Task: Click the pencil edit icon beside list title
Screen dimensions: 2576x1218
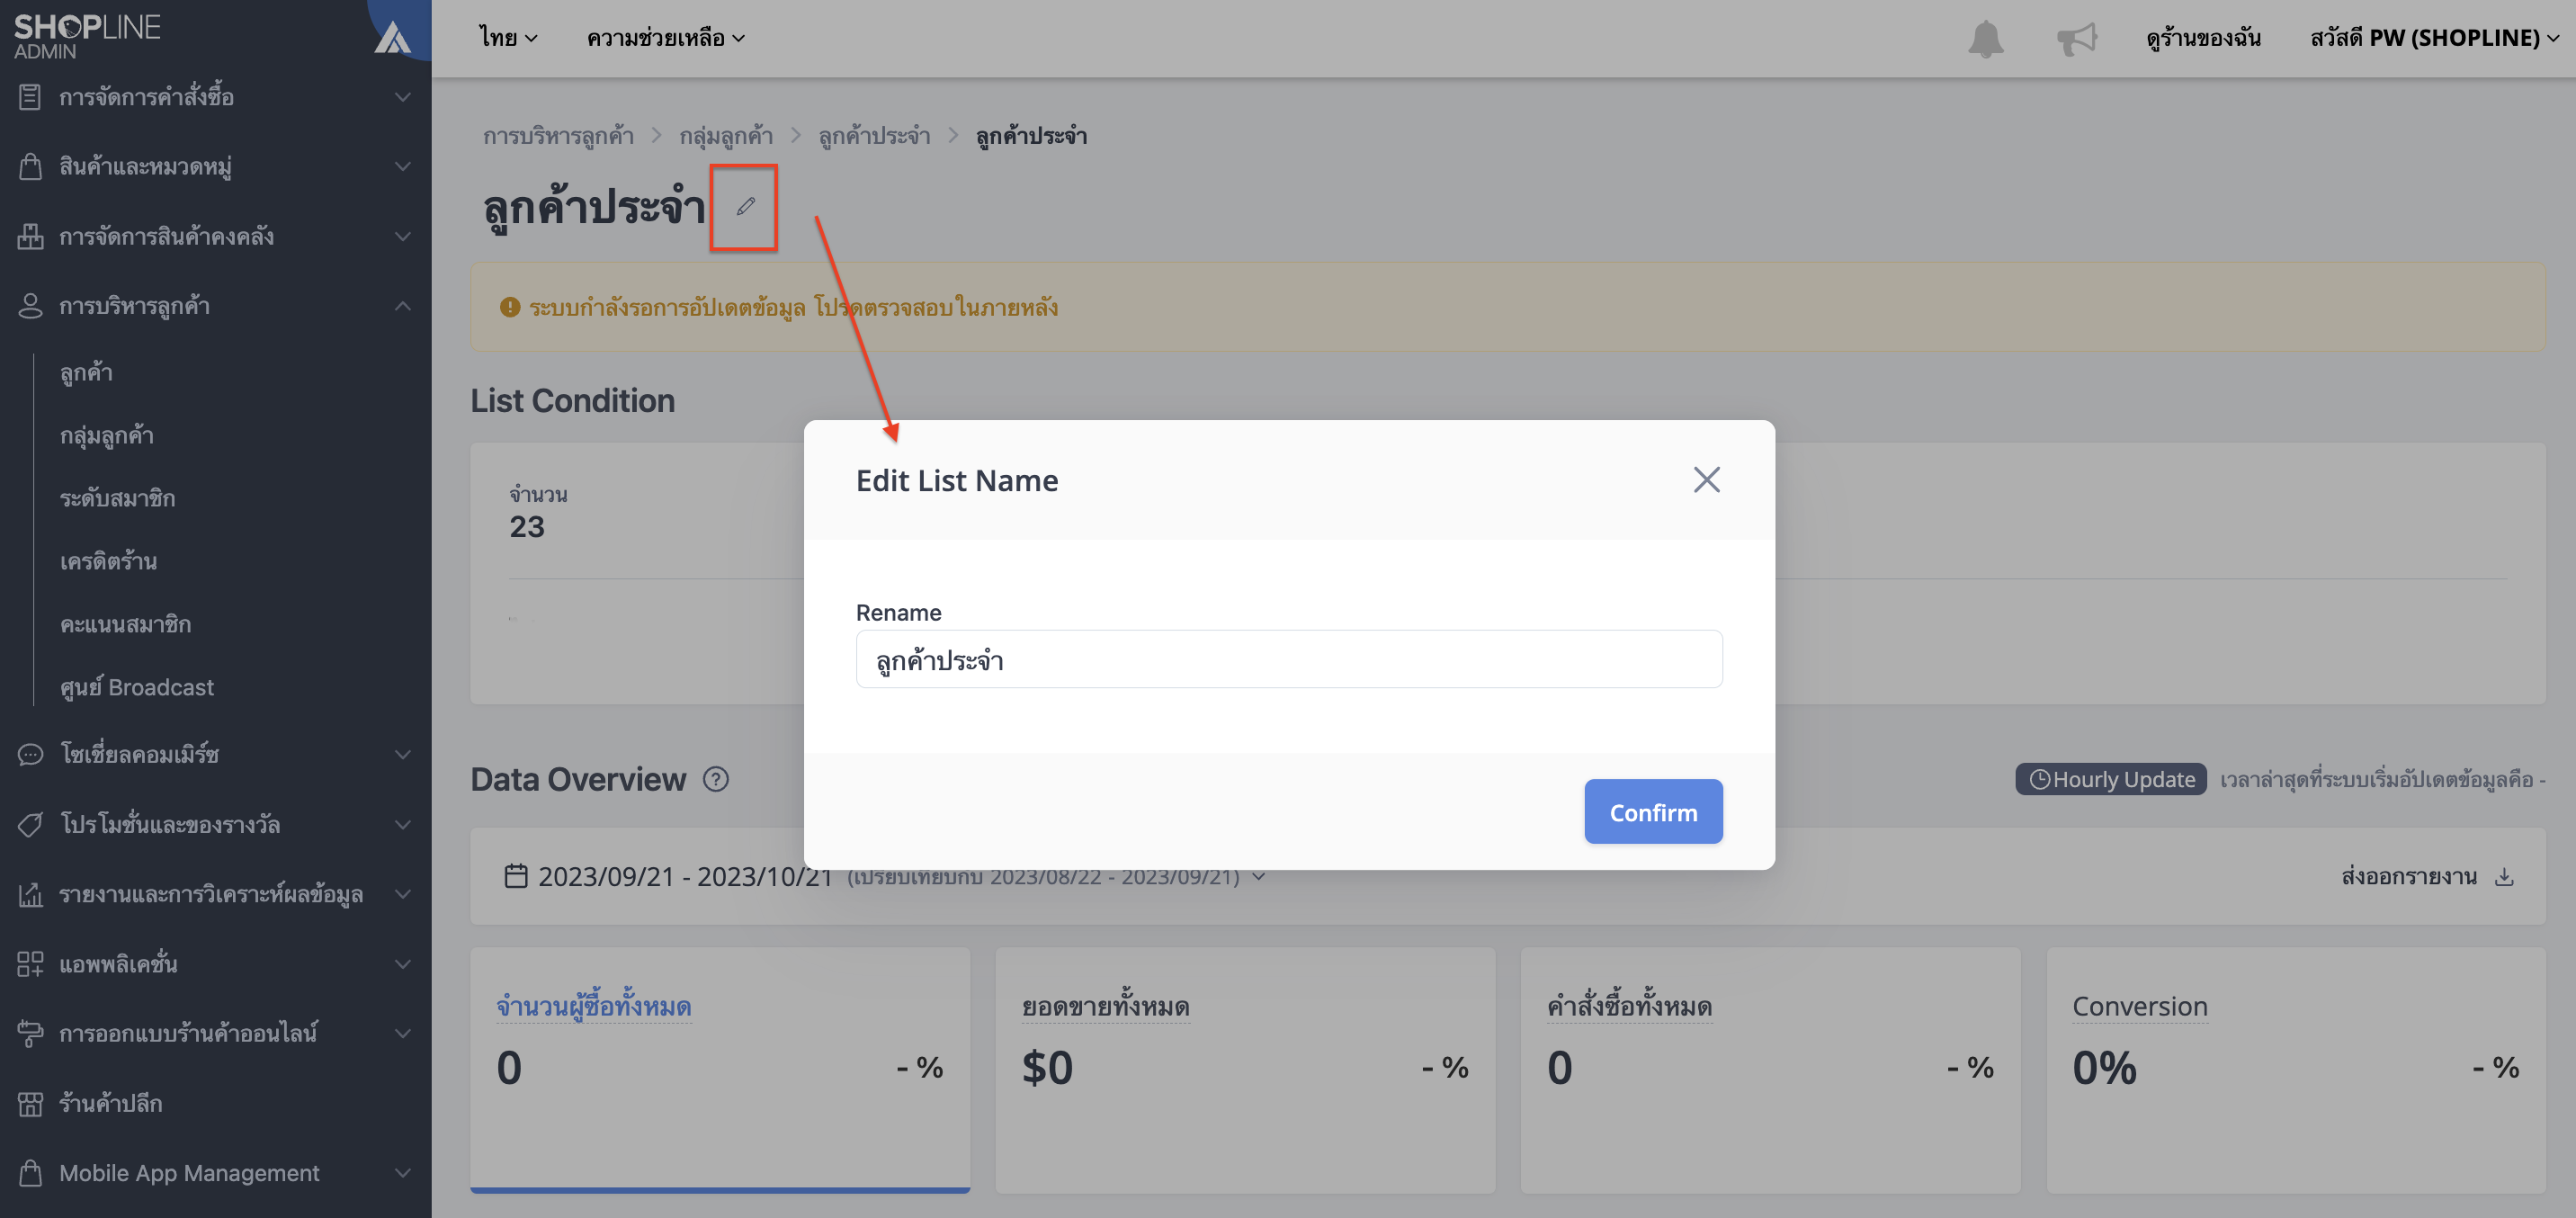Action: [745, 206]
